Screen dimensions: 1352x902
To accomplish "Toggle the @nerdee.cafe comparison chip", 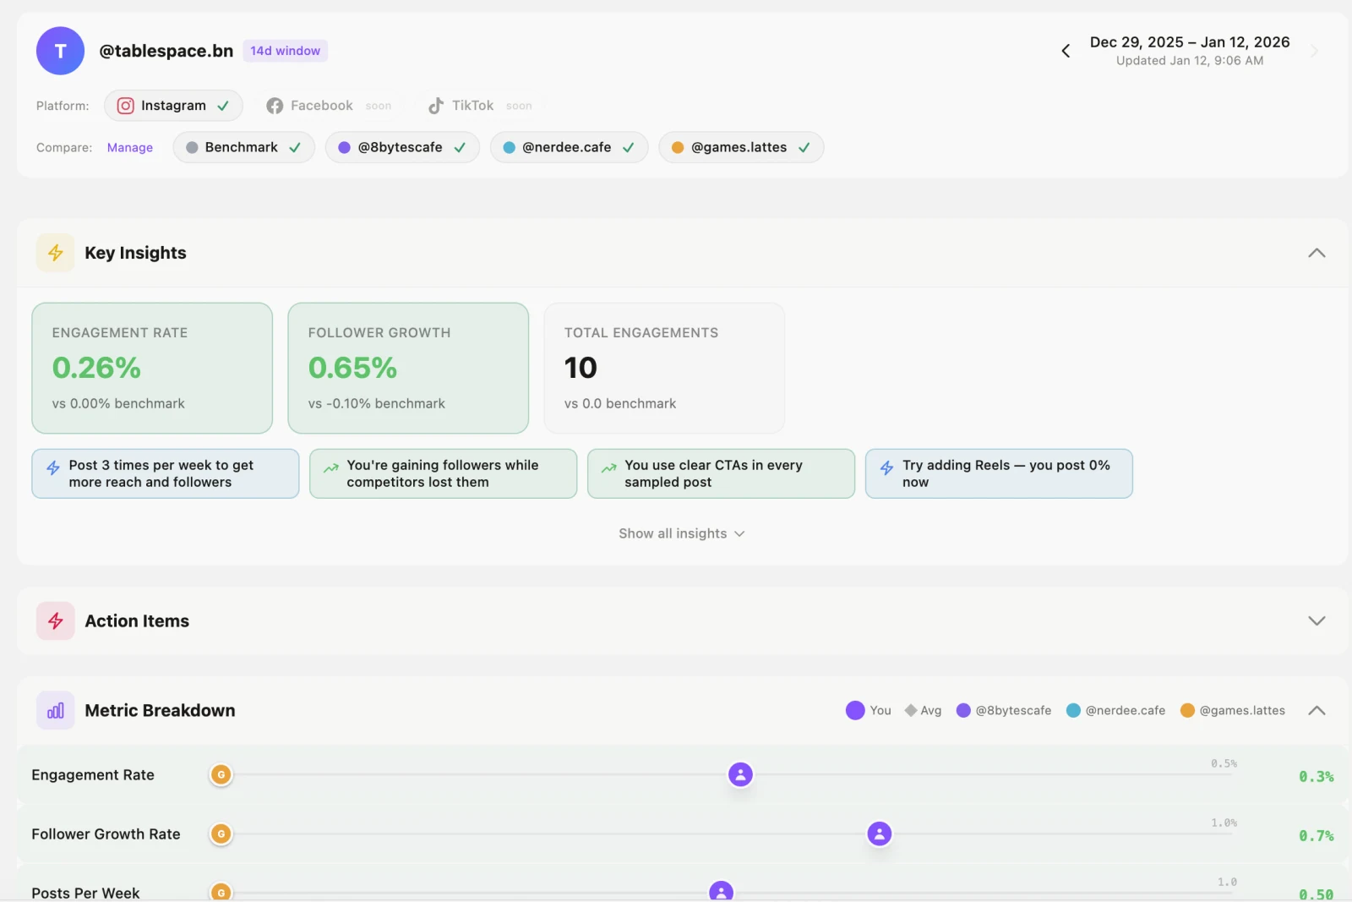I will [569, 147].
